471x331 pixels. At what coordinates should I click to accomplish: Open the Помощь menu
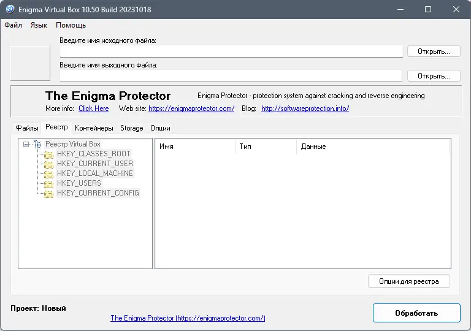click(71, 25)
